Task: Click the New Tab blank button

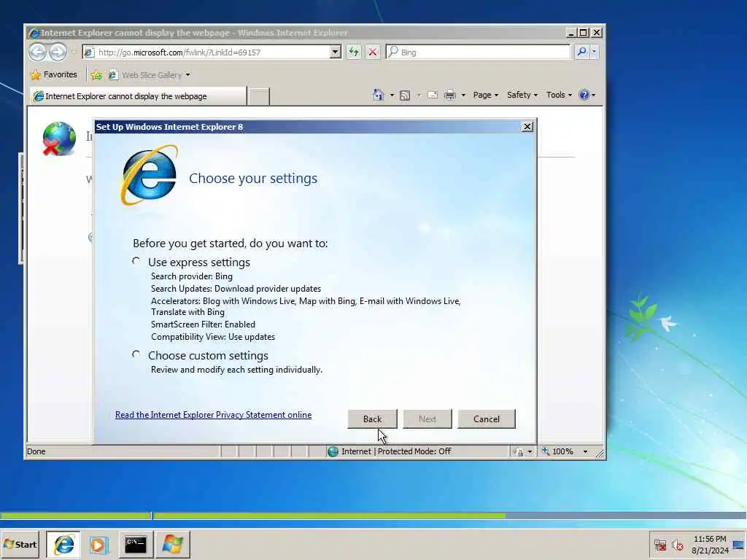Action: (259, 97)
